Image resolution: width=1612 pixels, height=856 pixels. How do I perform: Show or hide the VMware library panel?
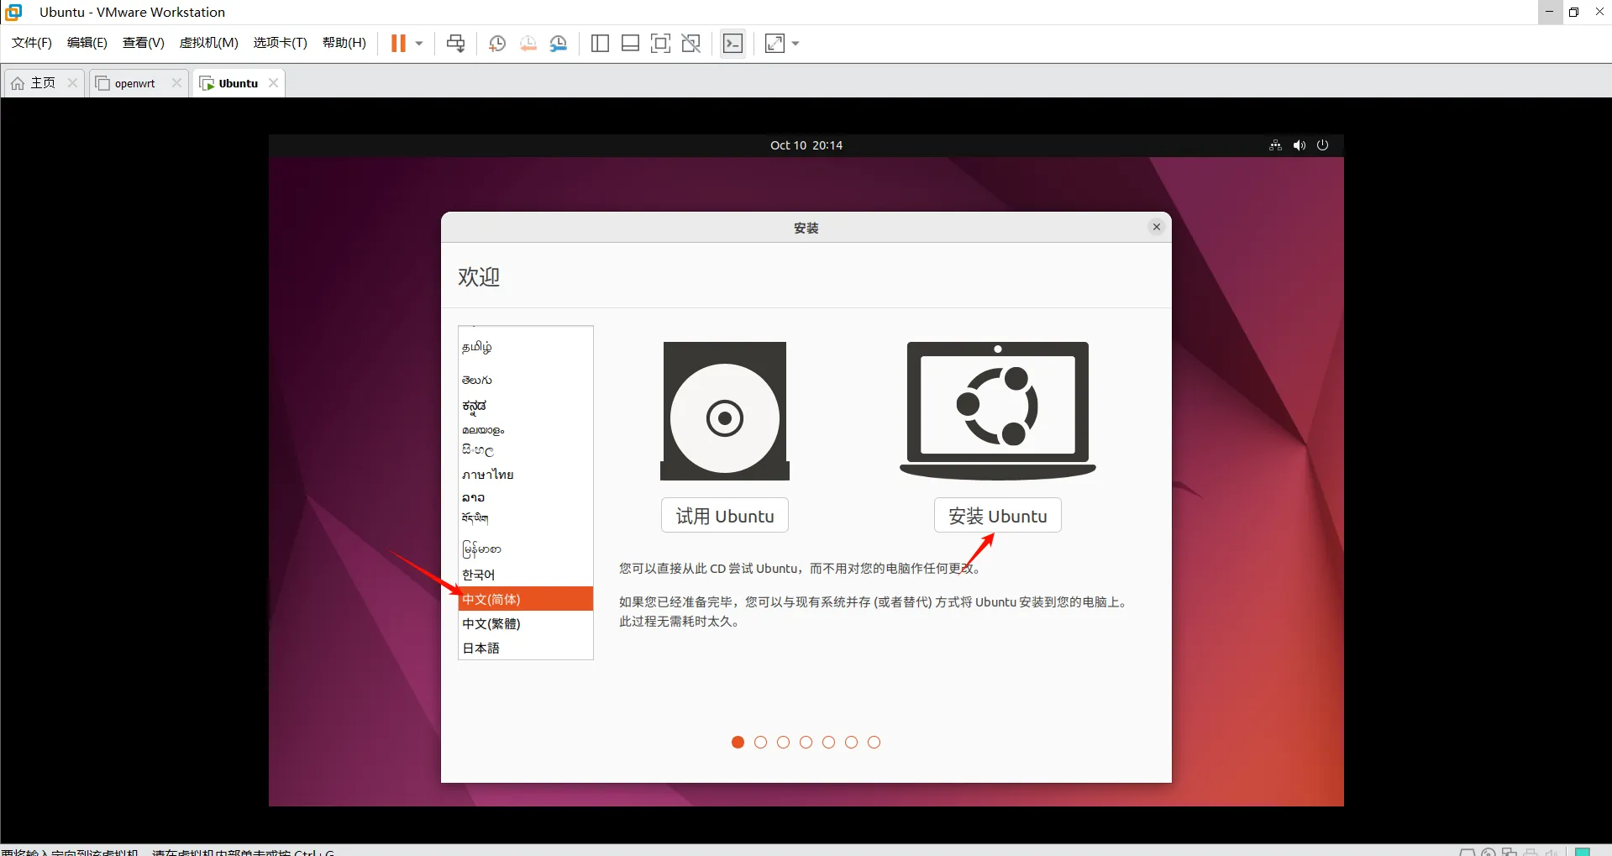coord(600,43)
